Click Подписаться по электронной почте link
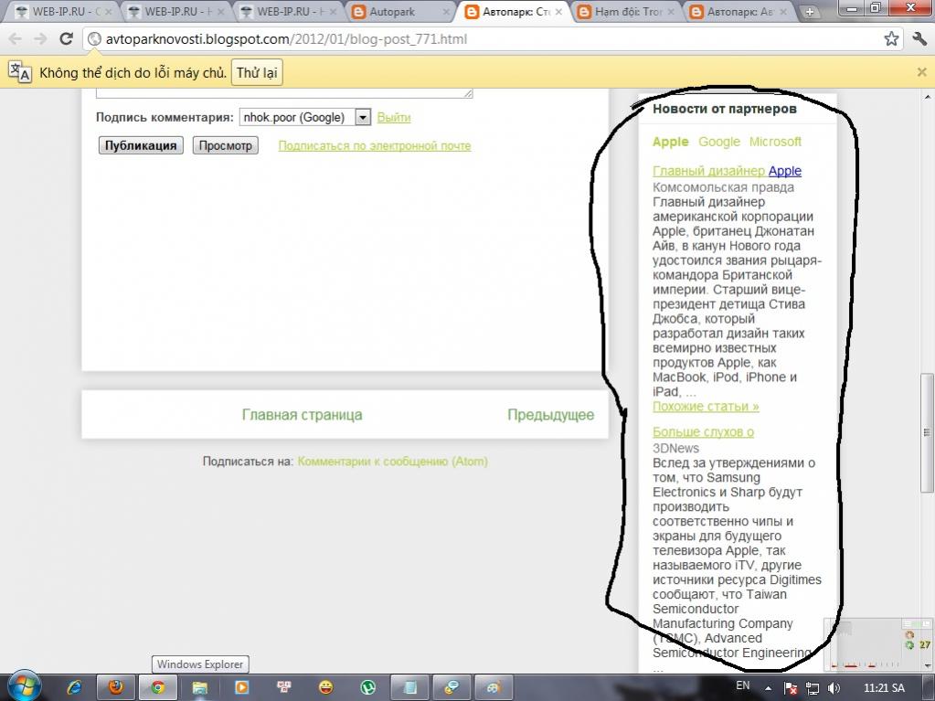Viewport: 935px width, 701px height. [375, 146]
